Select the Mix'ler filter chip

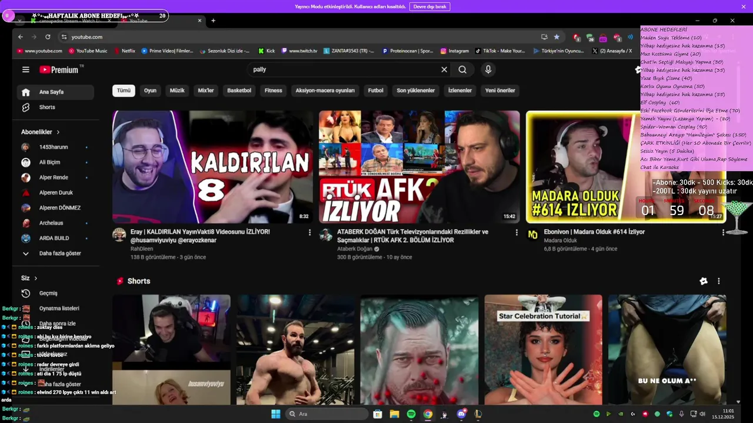point(206,90)
